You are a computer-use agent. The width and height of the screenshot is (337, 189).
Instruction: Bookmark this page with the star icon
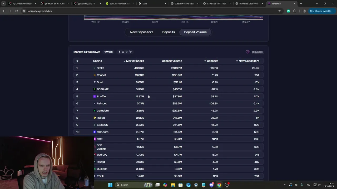coord(280,11)
